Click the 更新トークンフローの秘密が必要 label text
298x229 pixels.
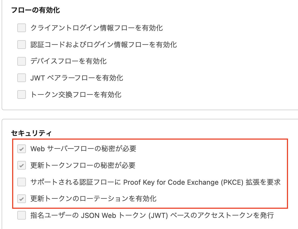click(83, 166)
